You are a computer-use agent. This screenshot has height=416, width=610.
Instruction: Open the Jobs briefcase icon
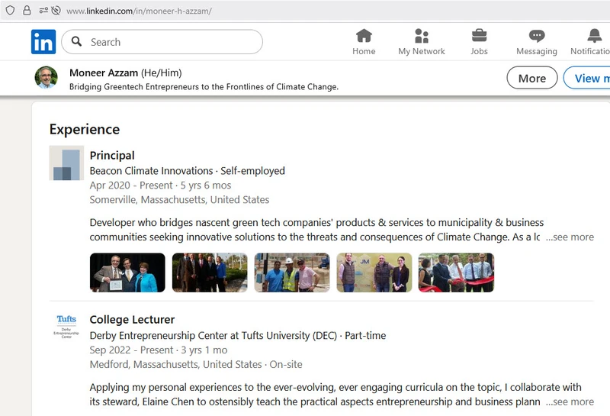click(479, 36)
